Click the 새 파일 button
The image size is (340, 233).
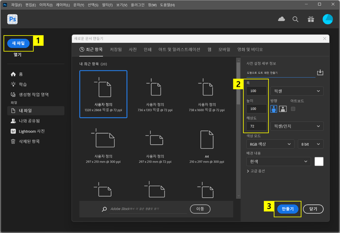pos(19,43)
